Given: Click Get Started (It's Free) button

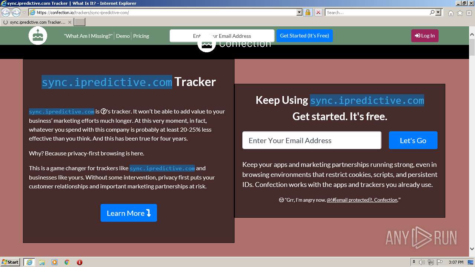Looking at the screenshot, I should (x=305, y=36).
